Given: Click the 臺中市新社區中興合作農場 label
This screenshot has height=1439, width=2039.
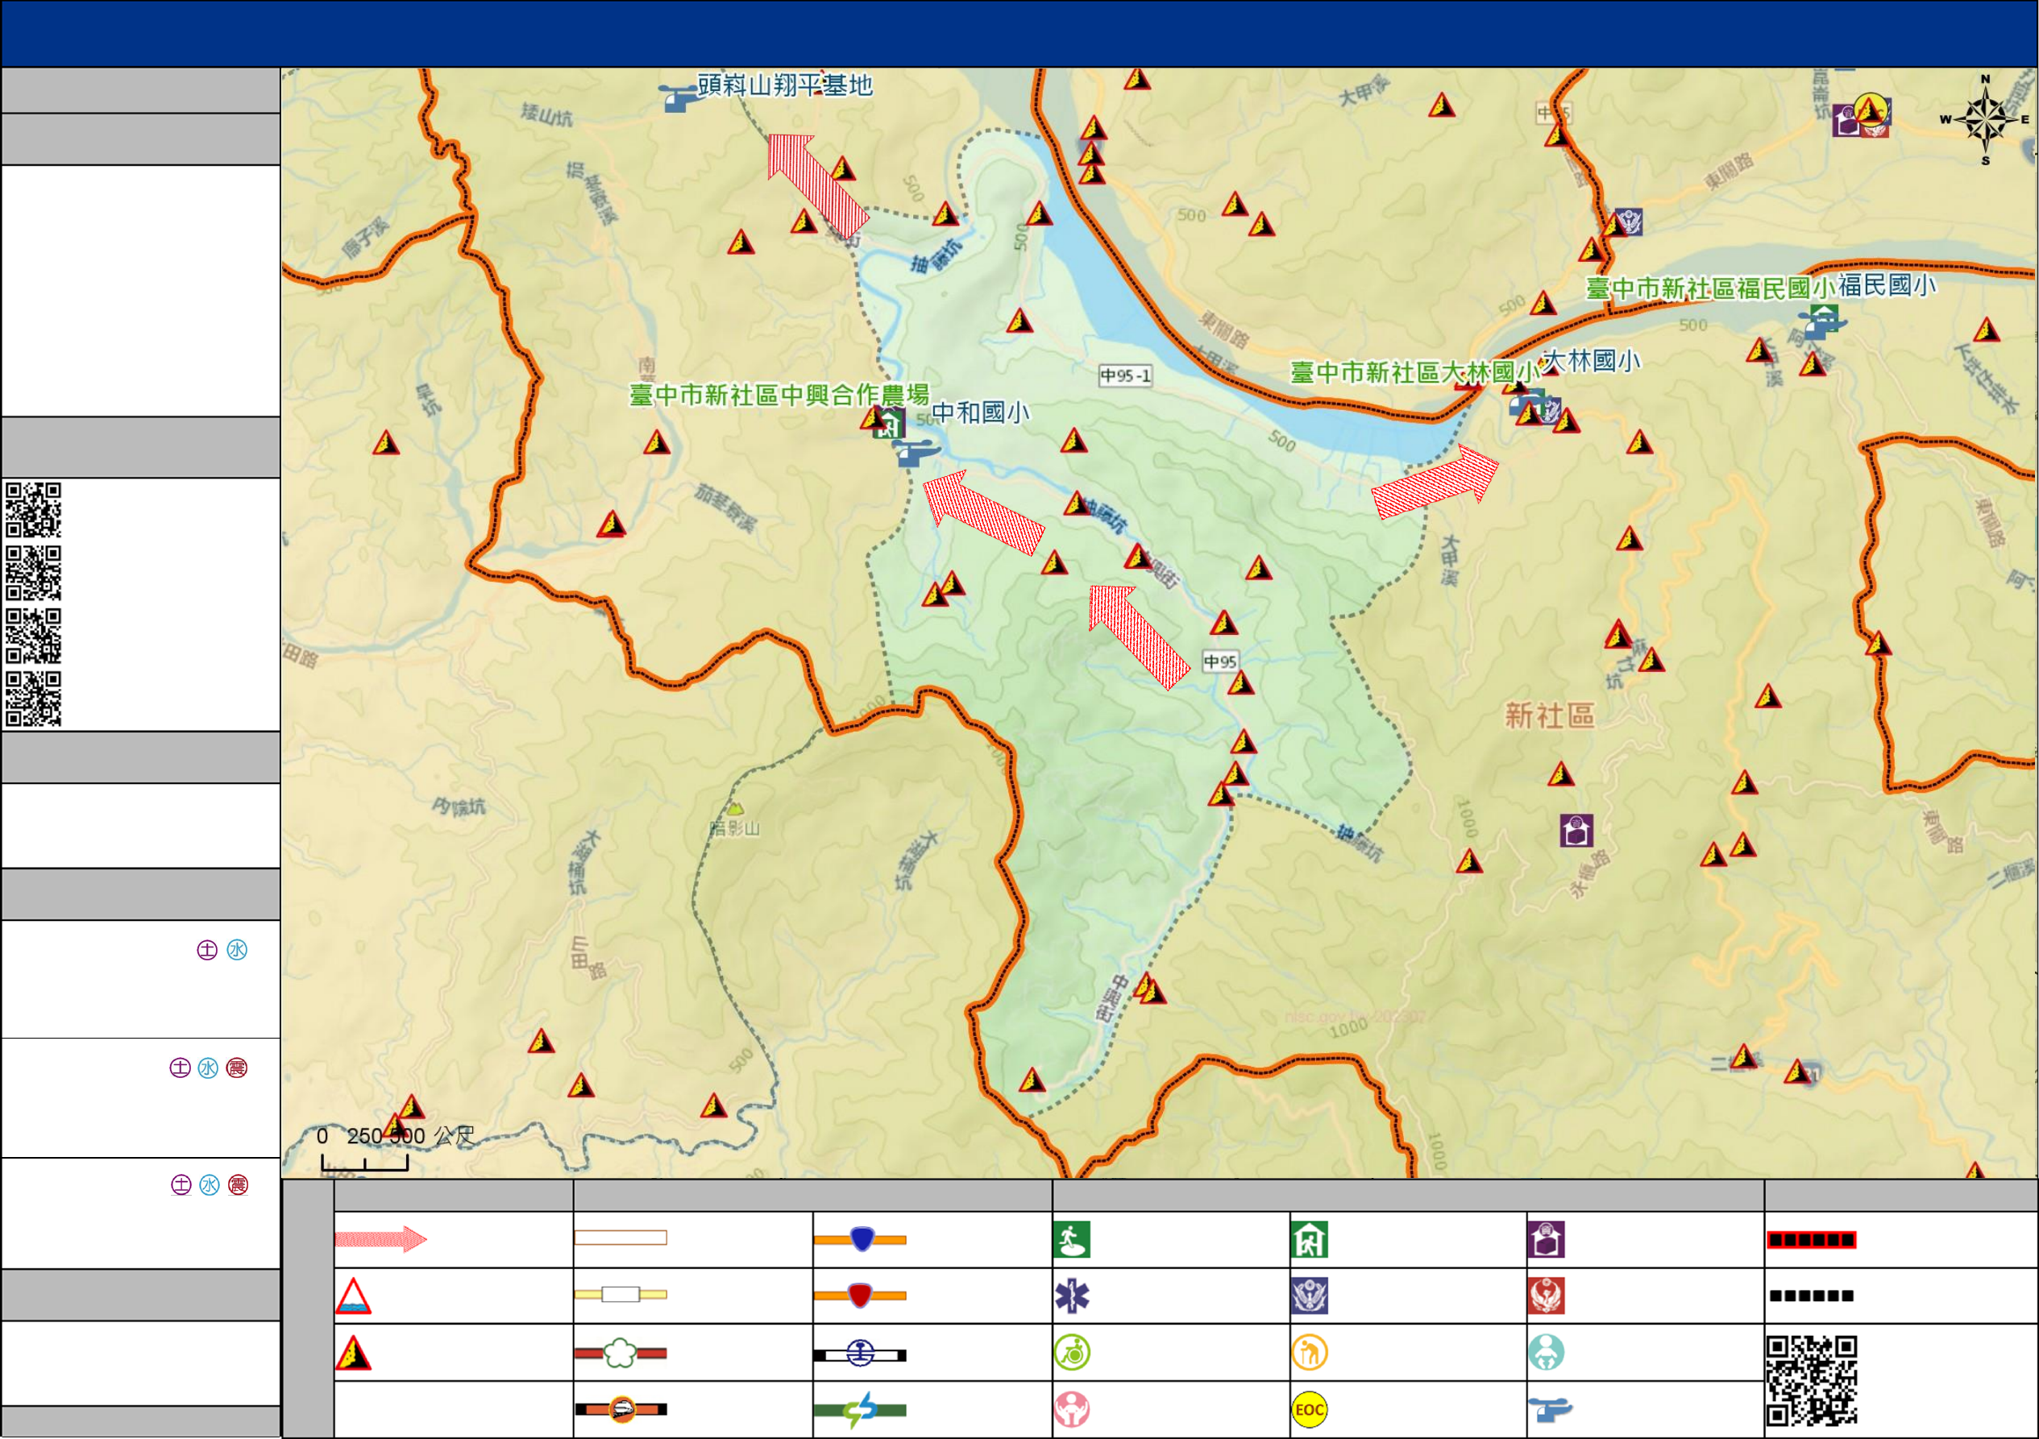Looking at the screenshot, I should 779,395.
